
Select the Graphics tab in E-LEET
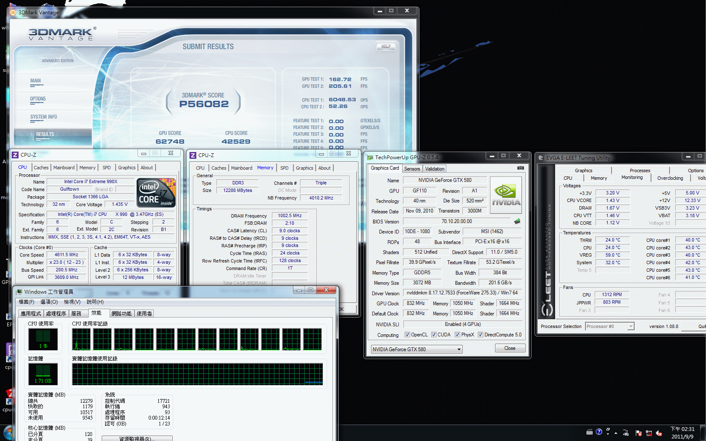coord(583,171)
